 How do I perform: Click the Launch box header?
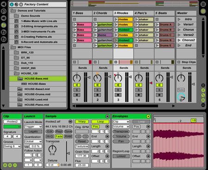point(33,116)
